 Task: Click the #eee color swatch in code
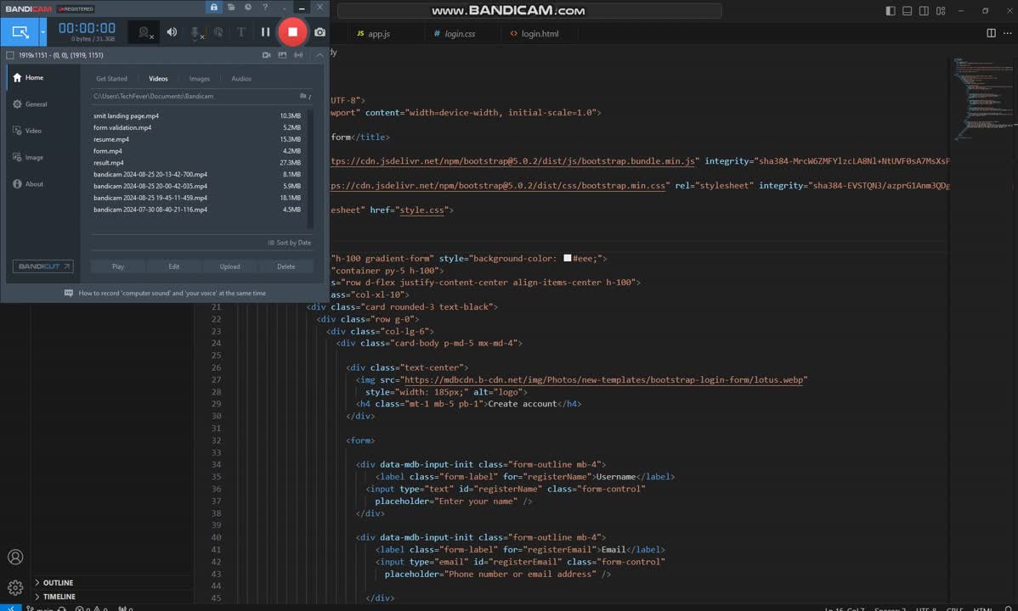click(x=568, y=259)
